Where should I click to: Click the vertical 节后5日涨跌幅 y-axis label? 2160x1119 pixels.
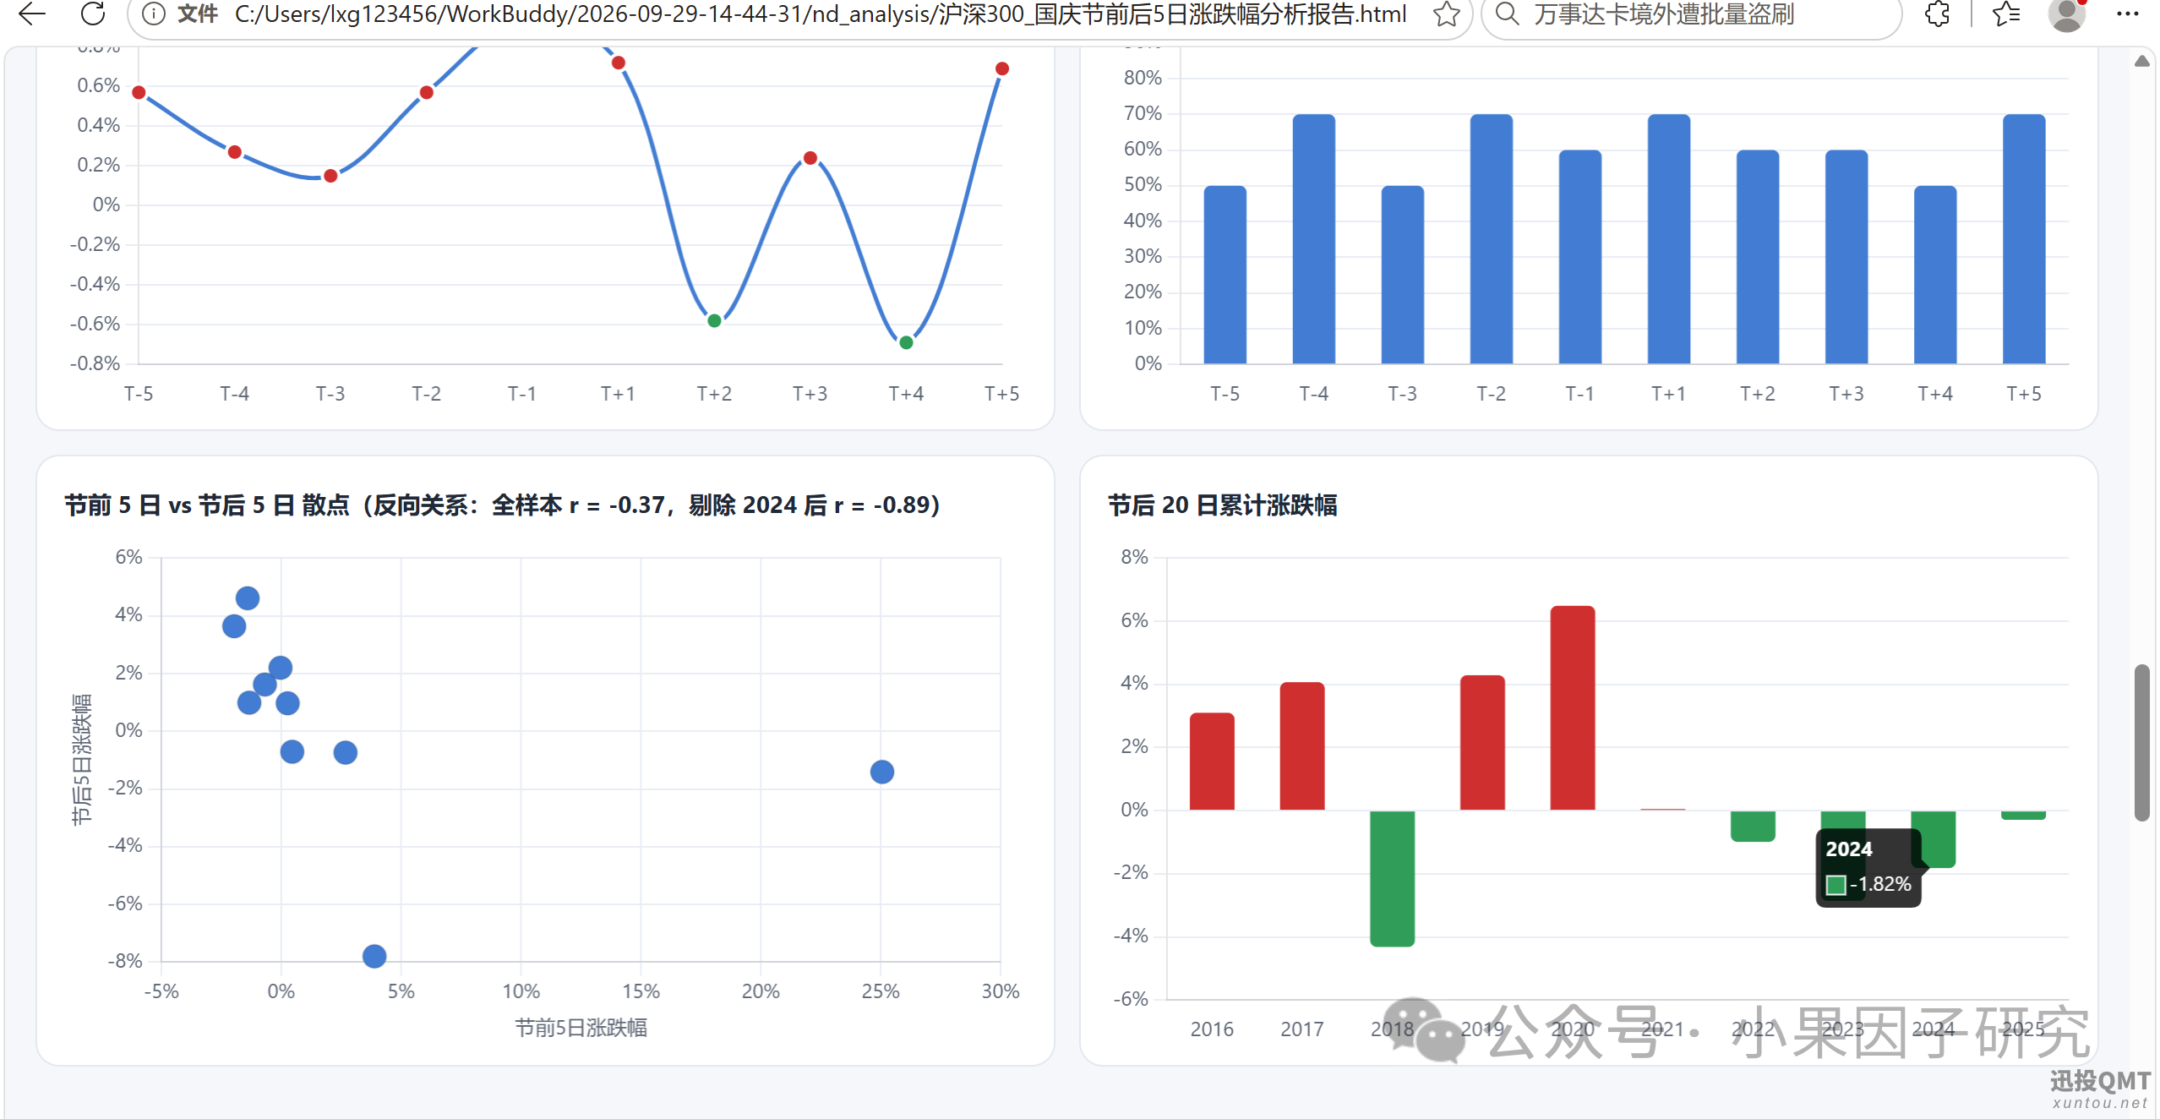coord(81,759)
